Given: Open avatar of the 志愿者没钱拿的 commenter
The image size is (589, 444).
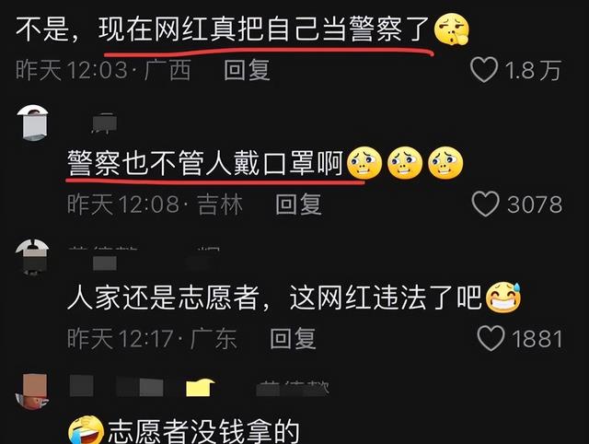Looking at the screenshot, I should (x=31, y=391).
